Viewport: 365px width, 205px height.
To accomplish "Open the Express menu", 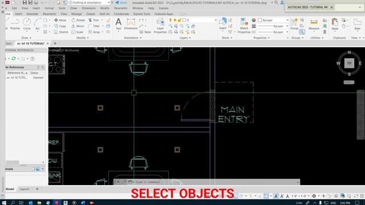I will 164,8.
